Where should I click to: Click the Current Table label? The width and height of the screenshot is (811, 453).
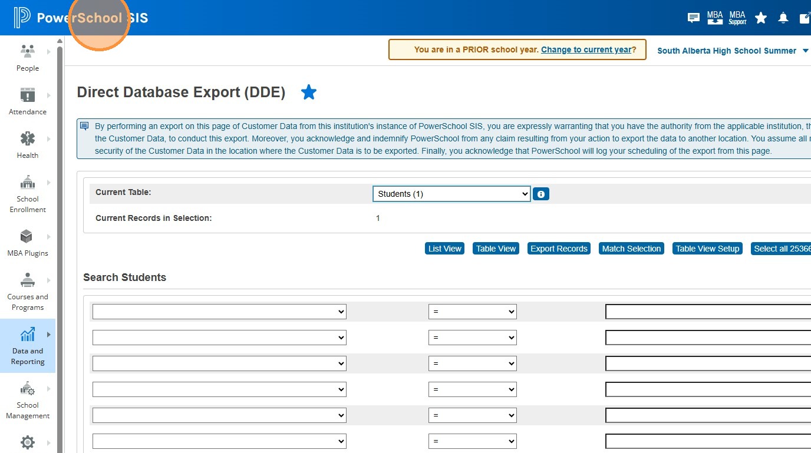[x=123, y=192]
